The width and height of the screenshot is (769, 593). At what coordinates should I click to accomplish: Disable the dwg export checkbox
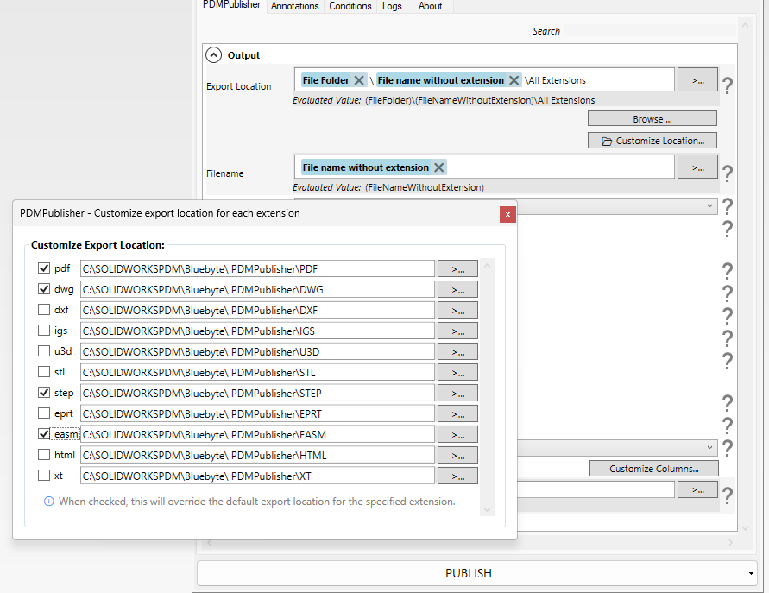[43, 288]
